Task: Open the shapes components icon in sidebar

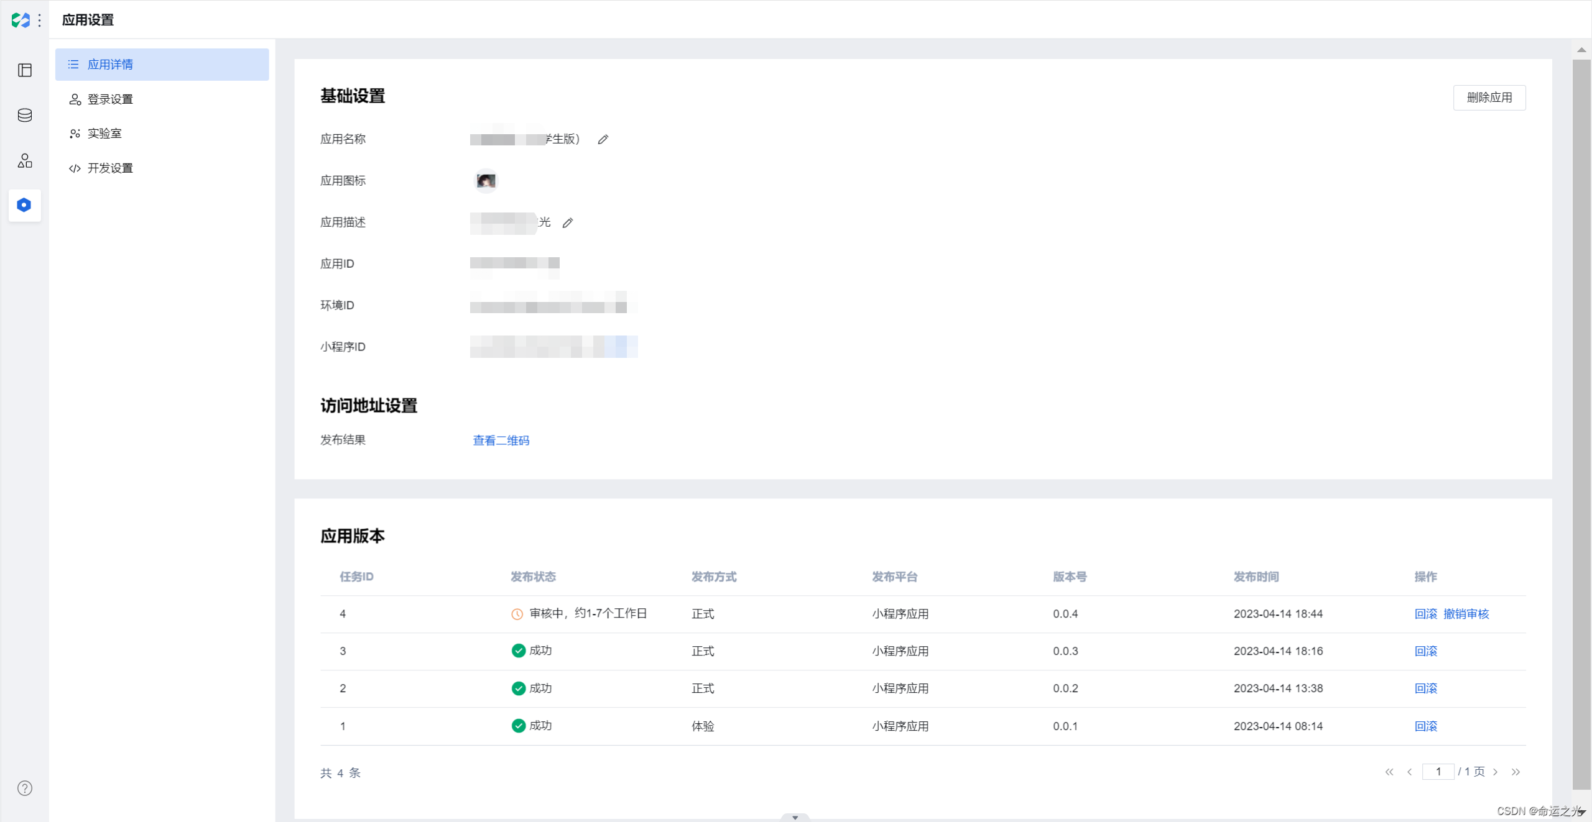Action: click(x=25, y=161)
